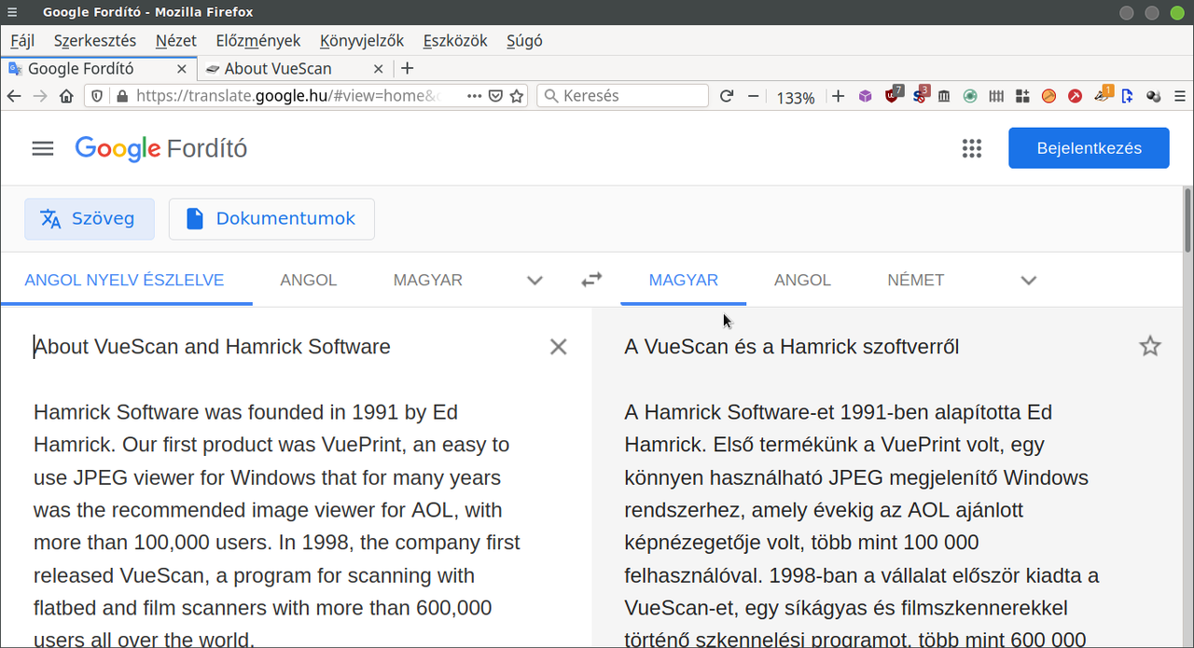Open the Eszközök menu

(x=455, y=41)
